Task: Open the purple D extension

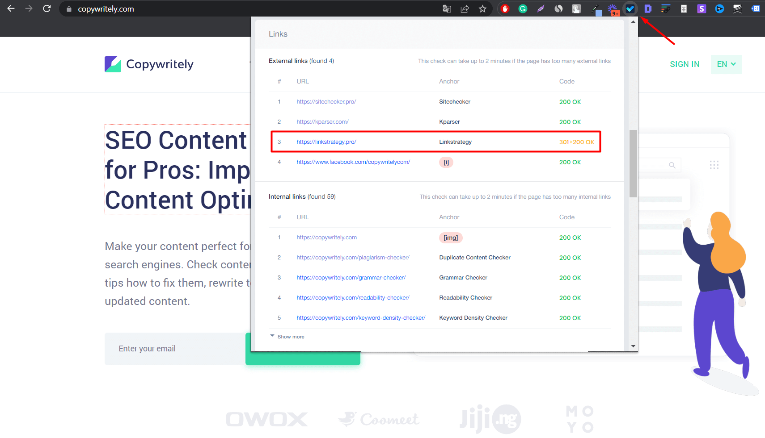Action: pos(648,8)
